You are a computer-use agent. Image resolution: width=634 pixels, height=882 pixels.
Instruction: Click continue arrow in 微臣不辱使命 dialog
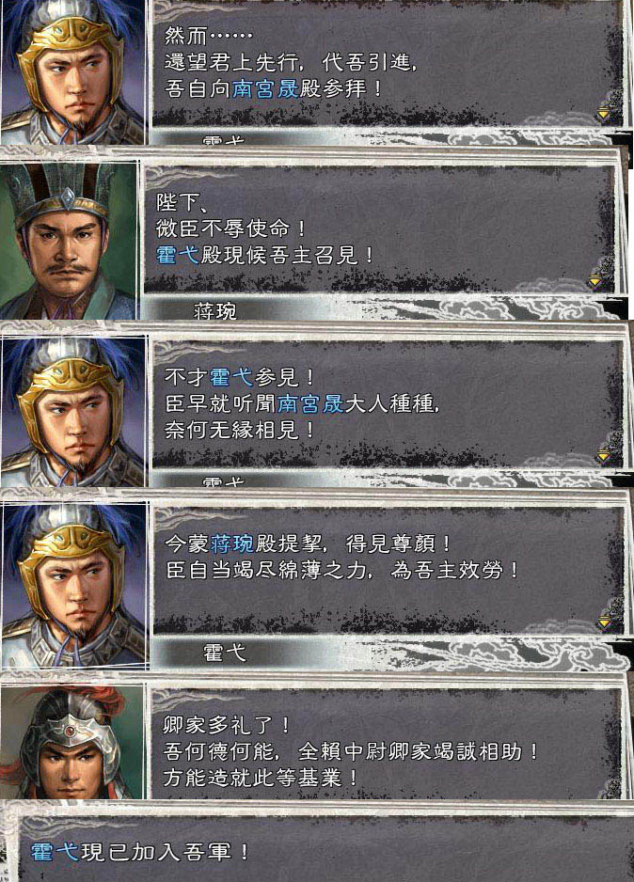click(x=595, y=279)
